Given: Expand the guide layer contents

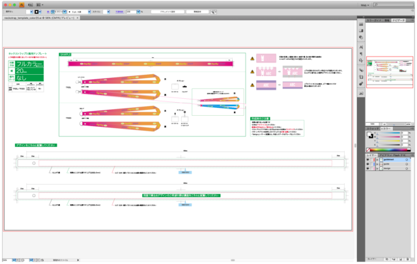Looking at the screenshot, I should point(377,165).
